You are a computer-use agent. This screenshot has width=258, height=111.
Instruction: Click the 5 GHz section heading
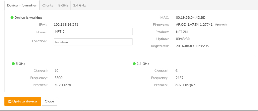[20, 64]
